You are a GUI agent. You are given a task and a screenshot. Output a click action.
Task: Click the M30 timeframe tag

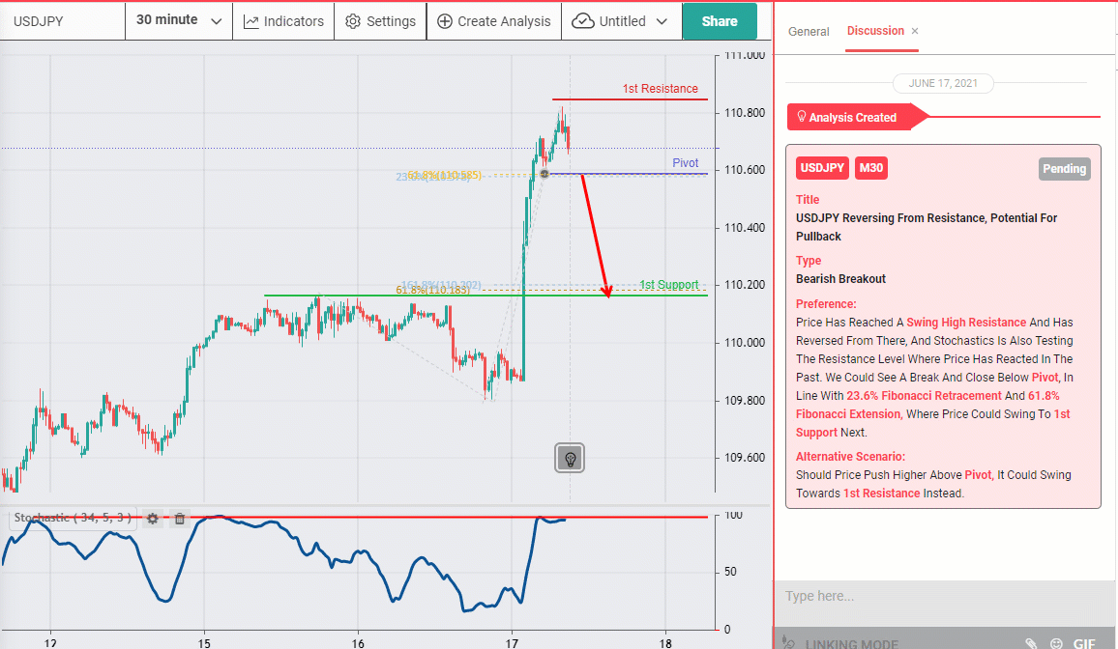tap(871, 168)
